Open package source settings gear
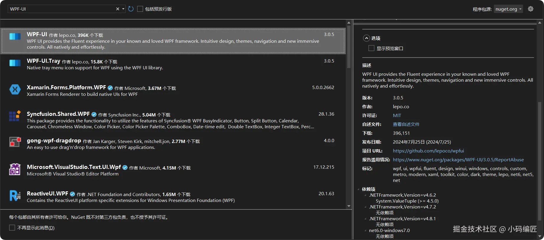This screenshot has height=240, width=544. pos(531,9)
